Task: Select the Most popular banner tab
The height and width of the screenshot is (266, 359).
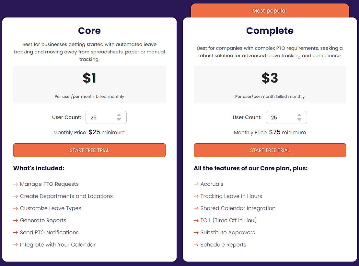Action: pyautogui.click(x=270, y=11)
